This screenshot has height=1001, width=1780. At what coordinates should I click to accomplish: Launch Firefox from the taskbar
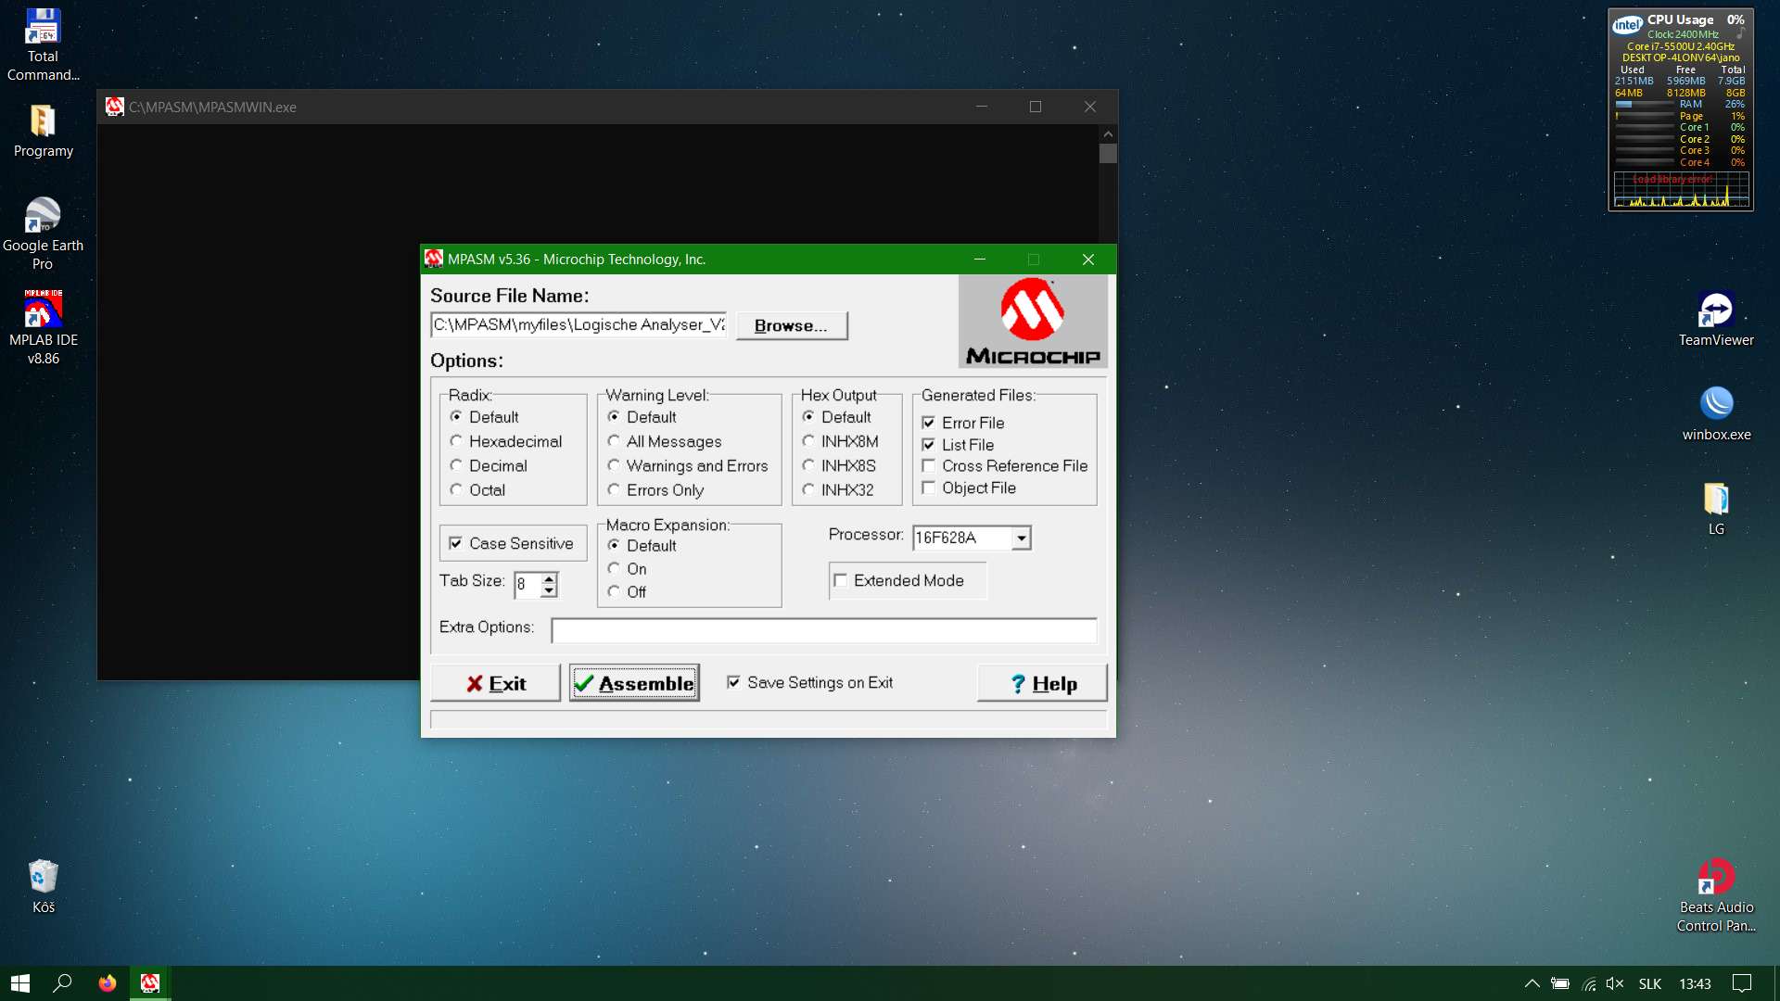(108, 983)
